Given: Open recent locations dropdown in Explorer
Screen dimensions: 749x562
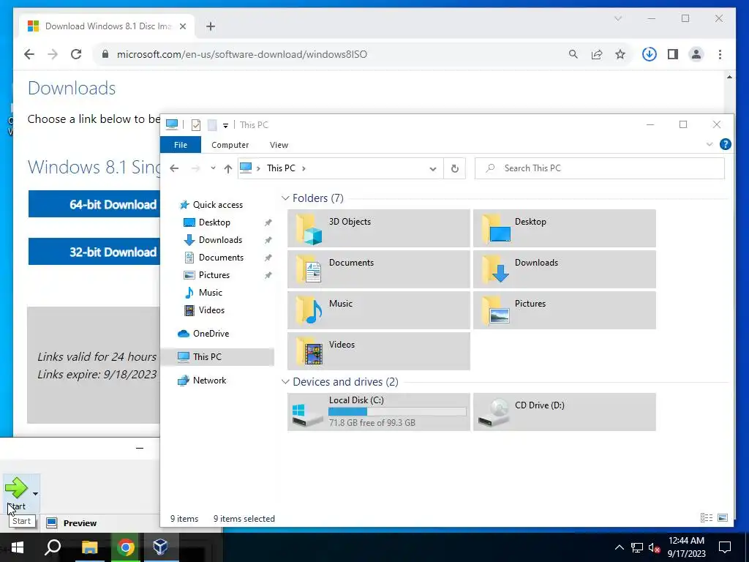Looking at the screenshot, I should pos(213,168).
